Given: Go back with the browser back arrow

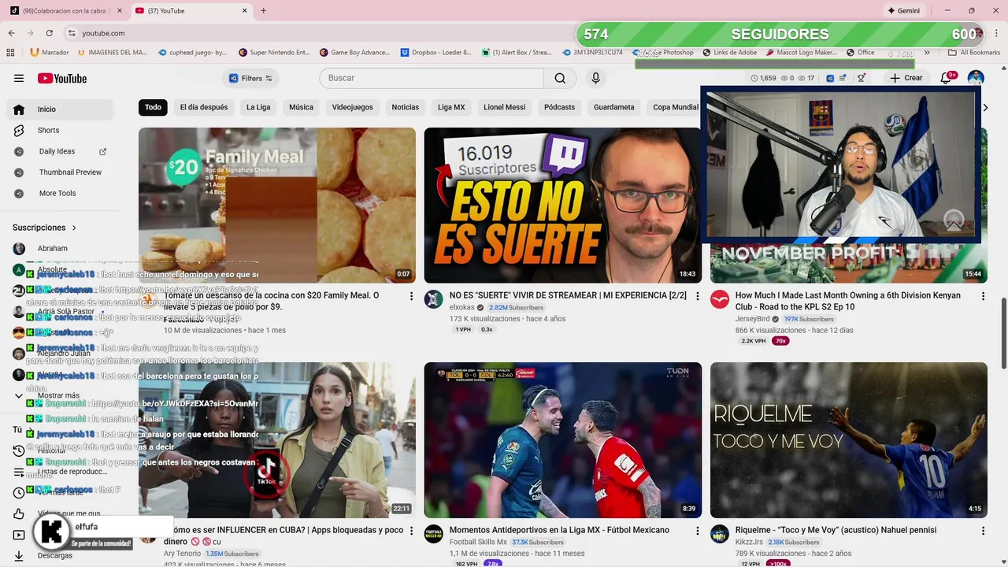Looking at the screenshot, I should point(12,33).
